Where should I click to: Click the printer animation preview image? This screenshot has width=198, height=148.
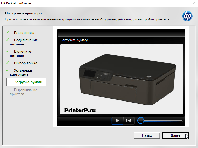tap(121, 79)
